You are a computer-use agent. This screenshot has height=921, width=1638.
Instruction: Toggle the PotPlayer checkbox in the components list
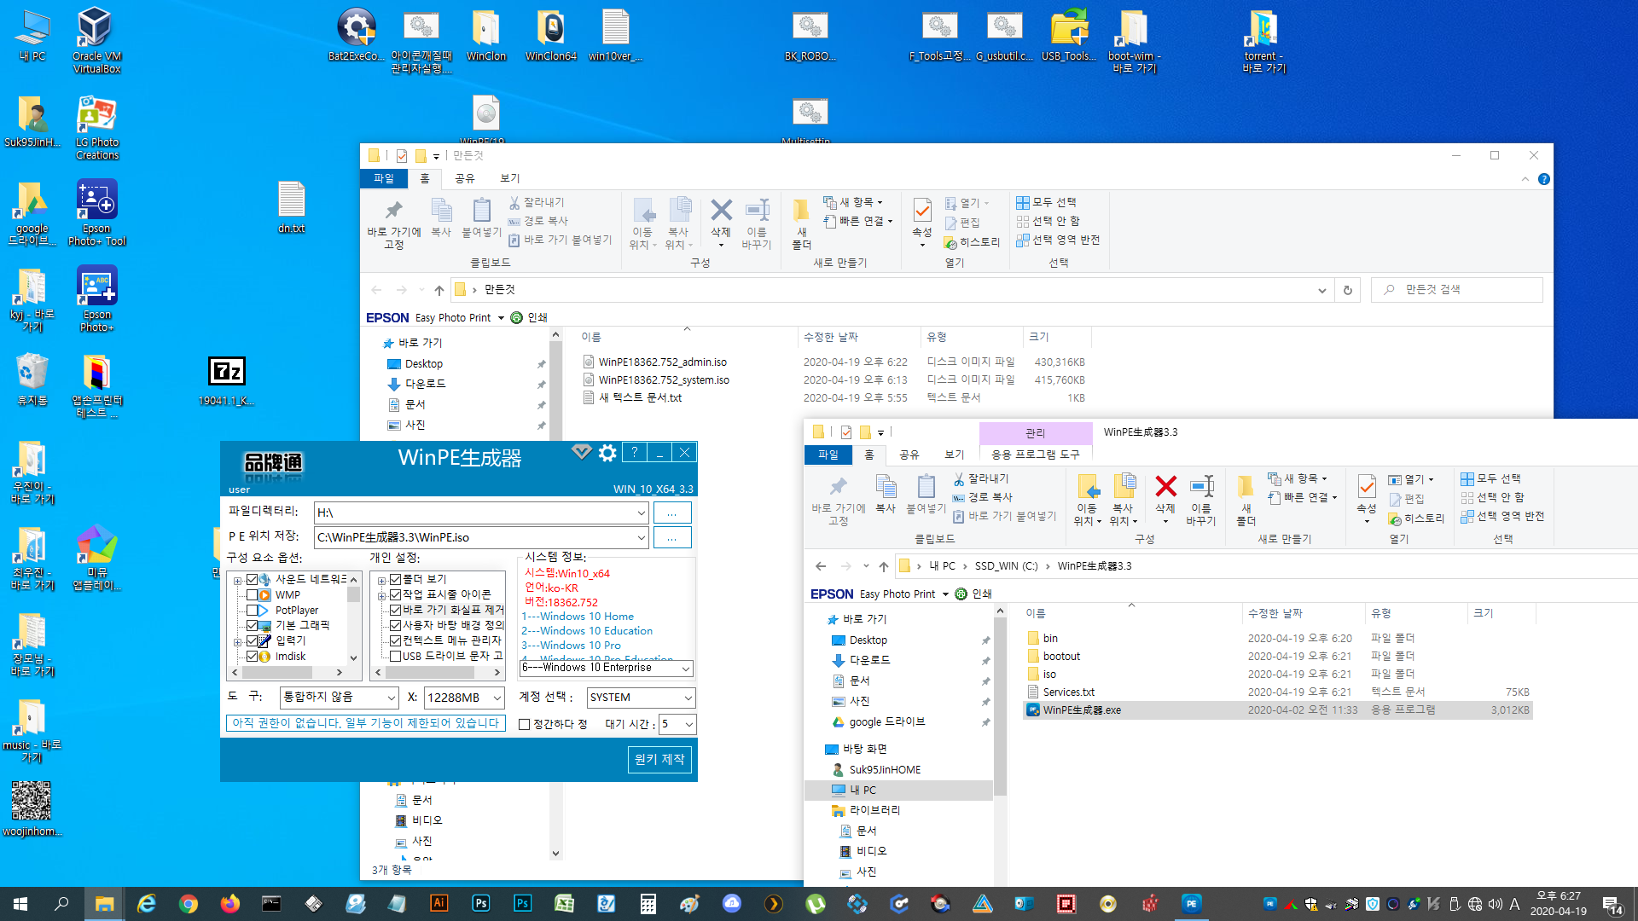tap(252, 611)
